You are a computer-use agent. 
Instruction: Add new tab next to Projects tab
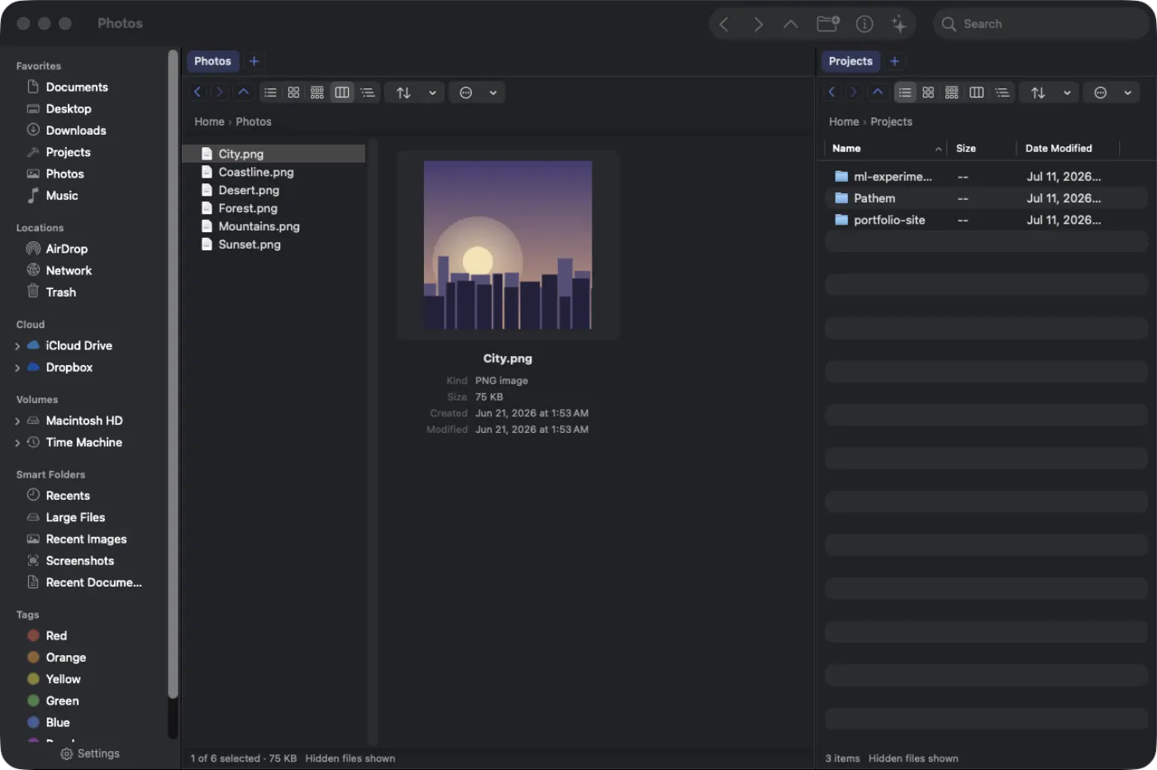[894, 61]
